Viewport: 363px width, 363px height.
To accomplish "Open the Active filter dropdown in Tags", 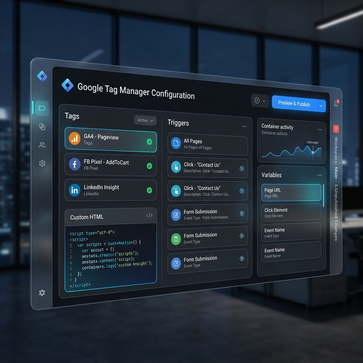I will pyautogui.click(x=145, y=121).
